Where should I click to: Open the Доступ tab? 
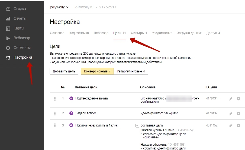click(x=213, y=33)
